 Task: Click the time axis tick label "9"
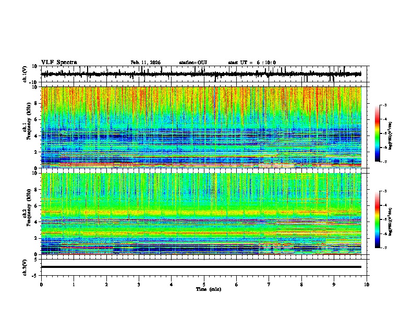click(334, 285)
